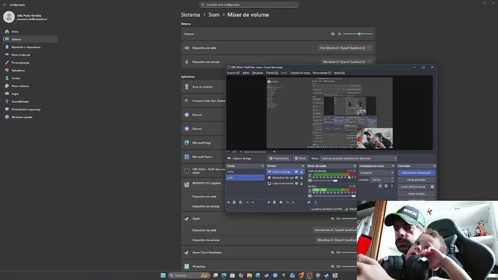Image resolution: width=498 pixels, height=280 pixels.
Task: Open scene filters icon in Cenas panel
Action: (240, 202)
